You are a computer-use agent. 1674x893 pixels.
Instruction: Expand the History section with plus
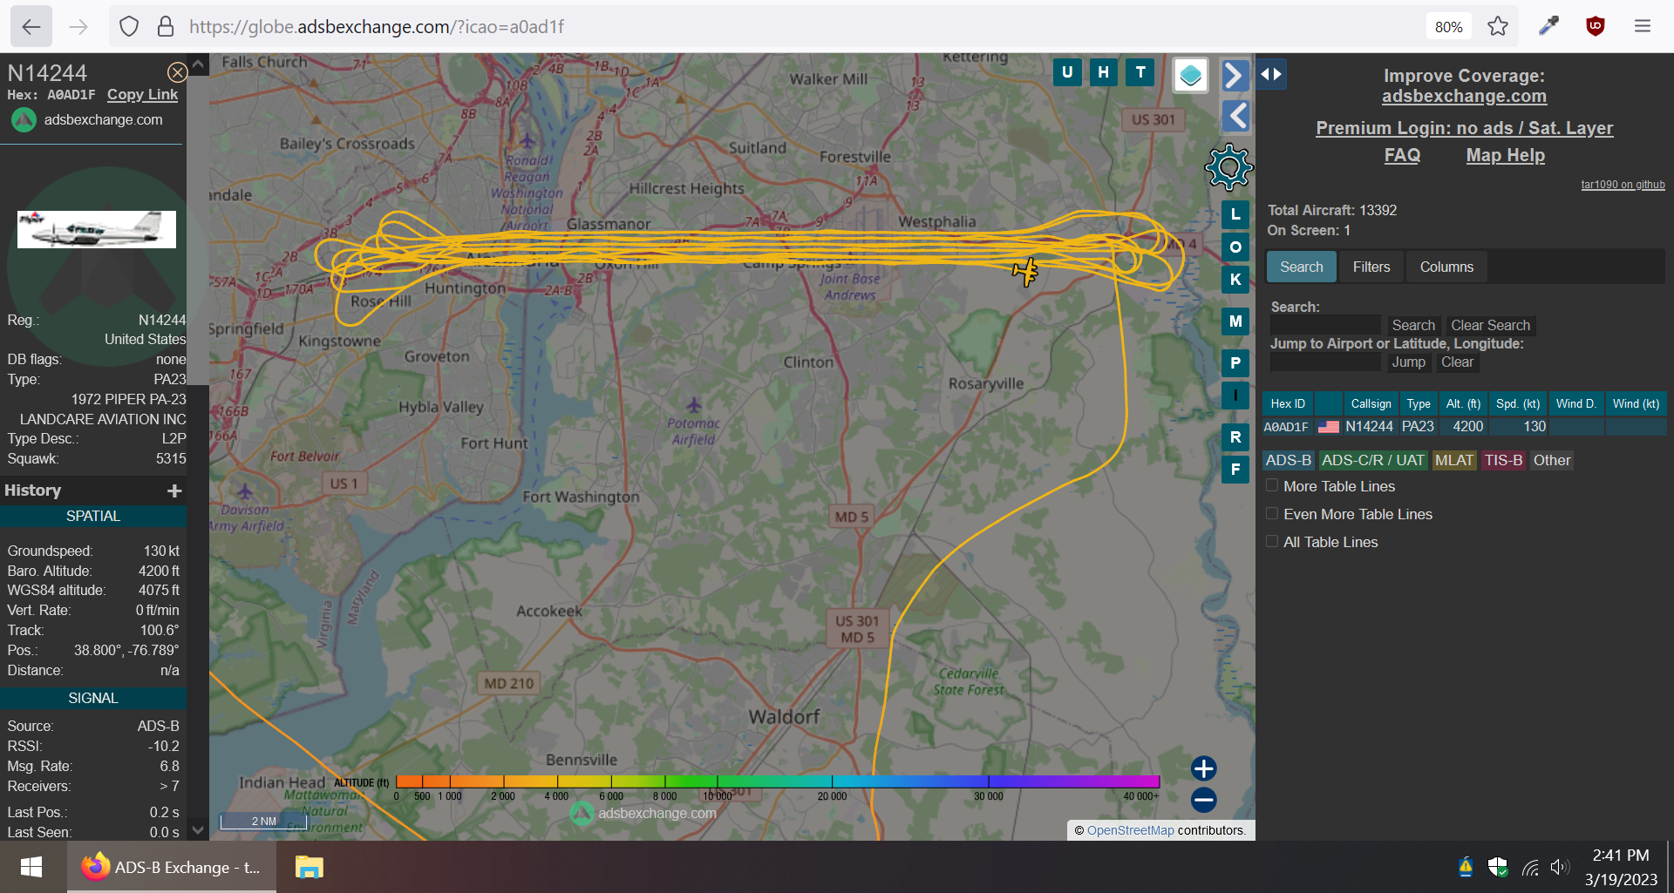coord(174,491)
